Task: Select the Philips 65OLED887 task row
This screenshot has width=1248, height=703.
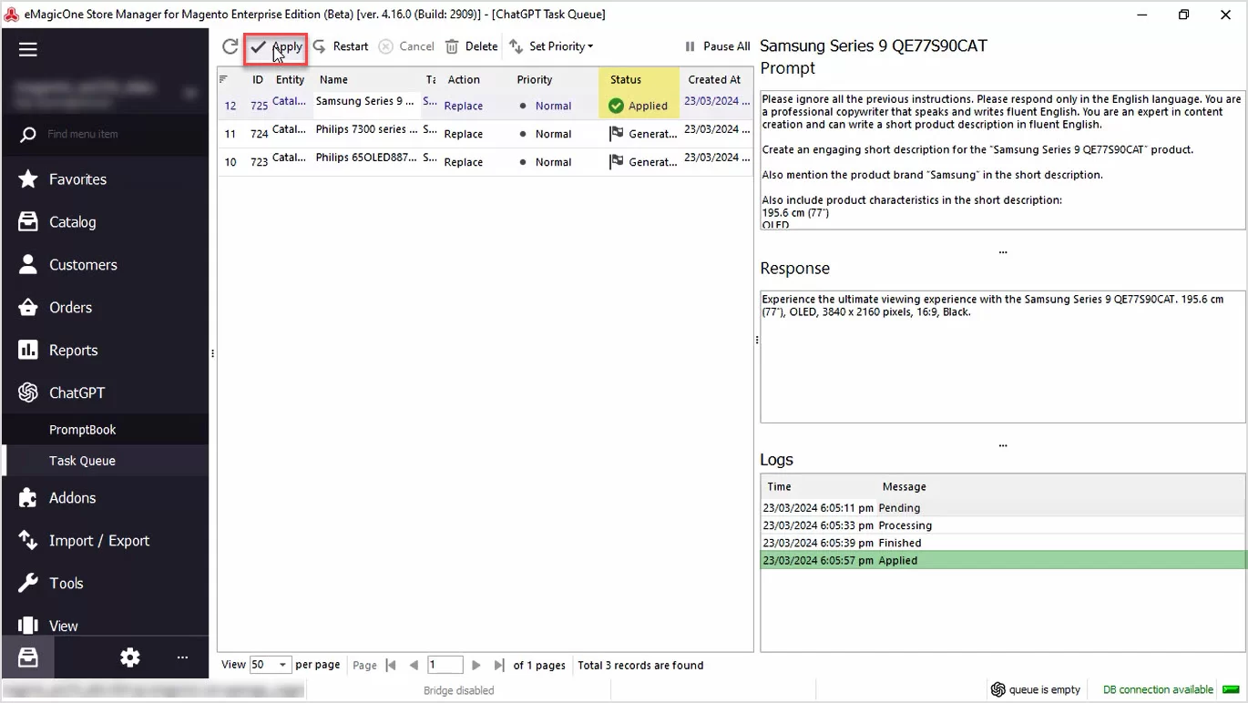Action: (x=485, y=162)
